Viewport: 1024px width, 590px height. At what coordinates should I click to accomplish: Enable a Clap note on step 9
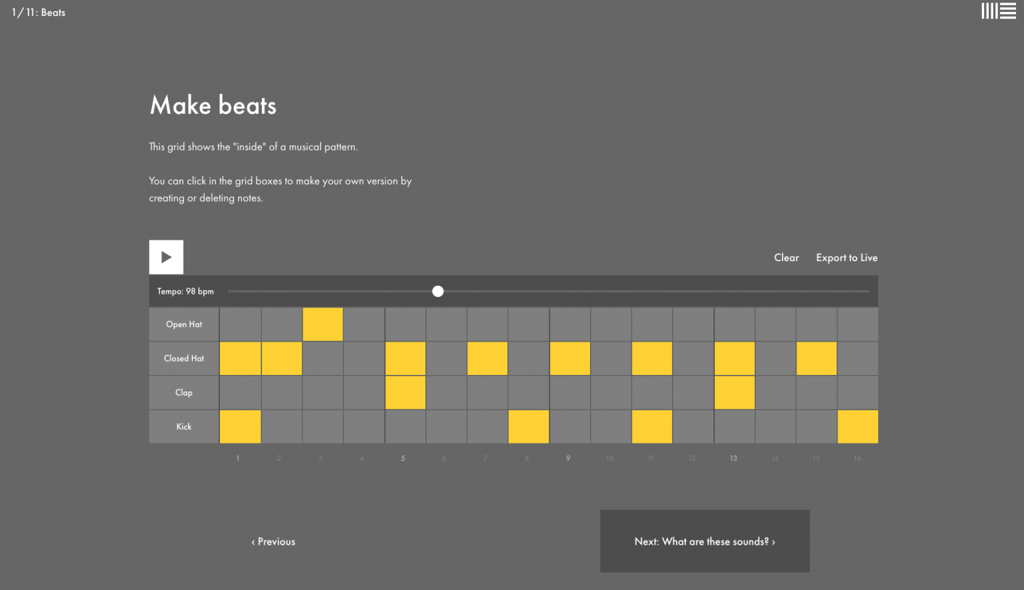tap(570, 392)
